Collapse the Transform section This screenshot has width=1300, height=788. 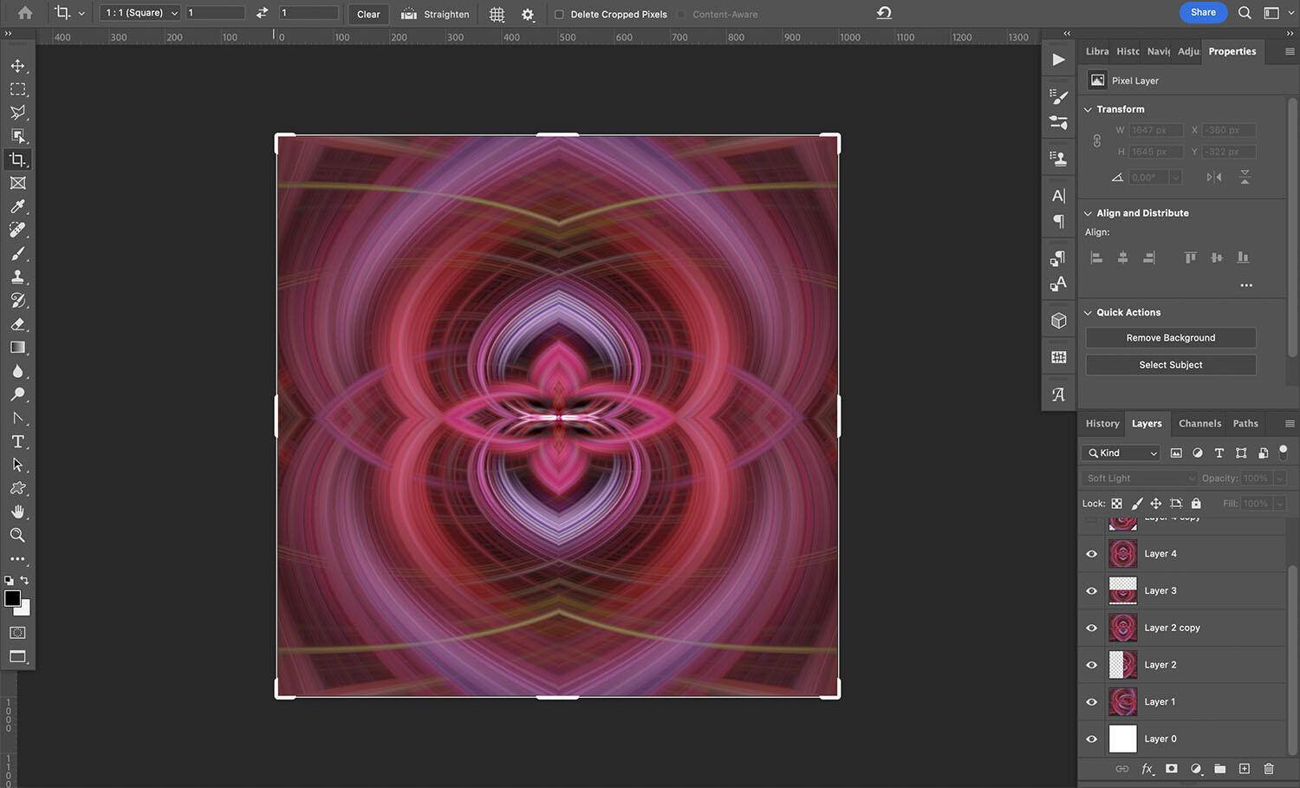(x=1089, y=109)
